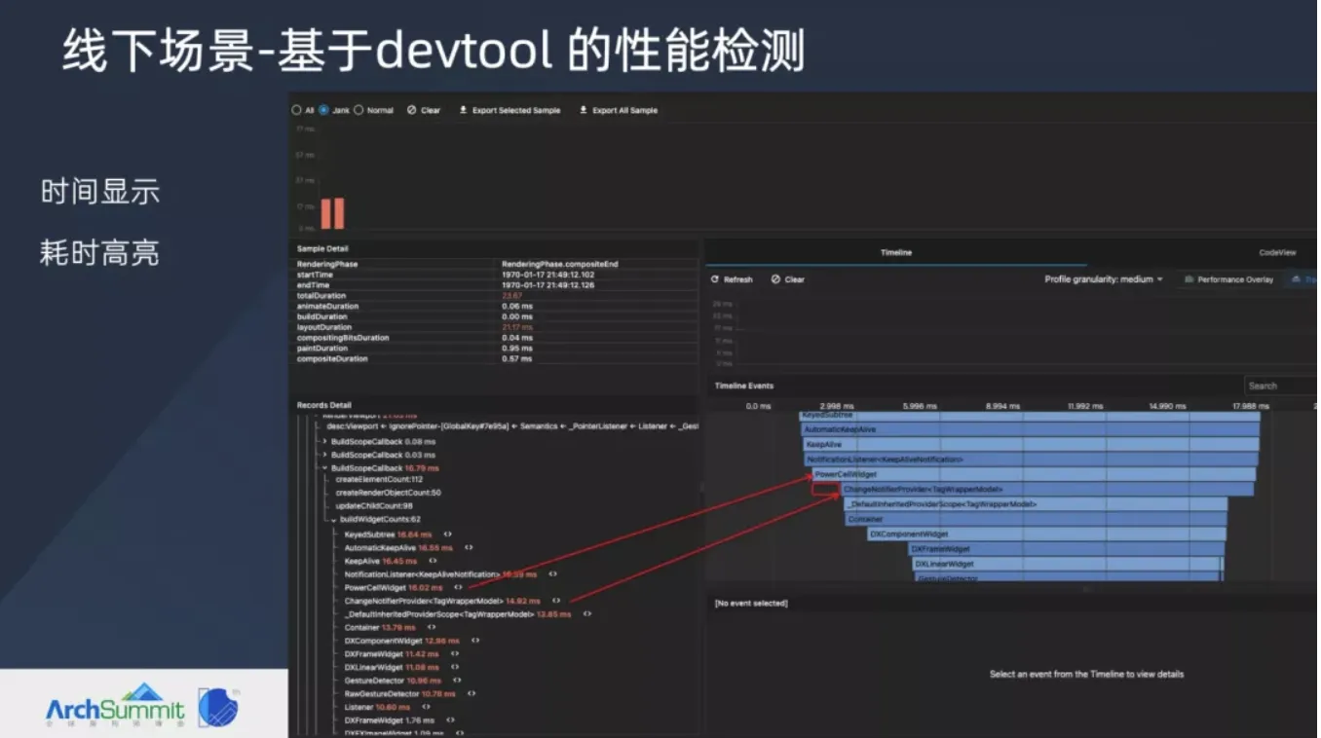1321x738 pixels.
Task: Open code icon for AutomaticKeepAlive row
Action: 469,547
